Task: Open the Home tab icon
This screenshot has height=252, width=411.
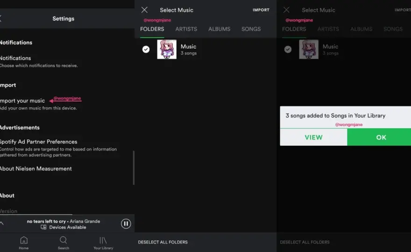Action: click(24, 240)
